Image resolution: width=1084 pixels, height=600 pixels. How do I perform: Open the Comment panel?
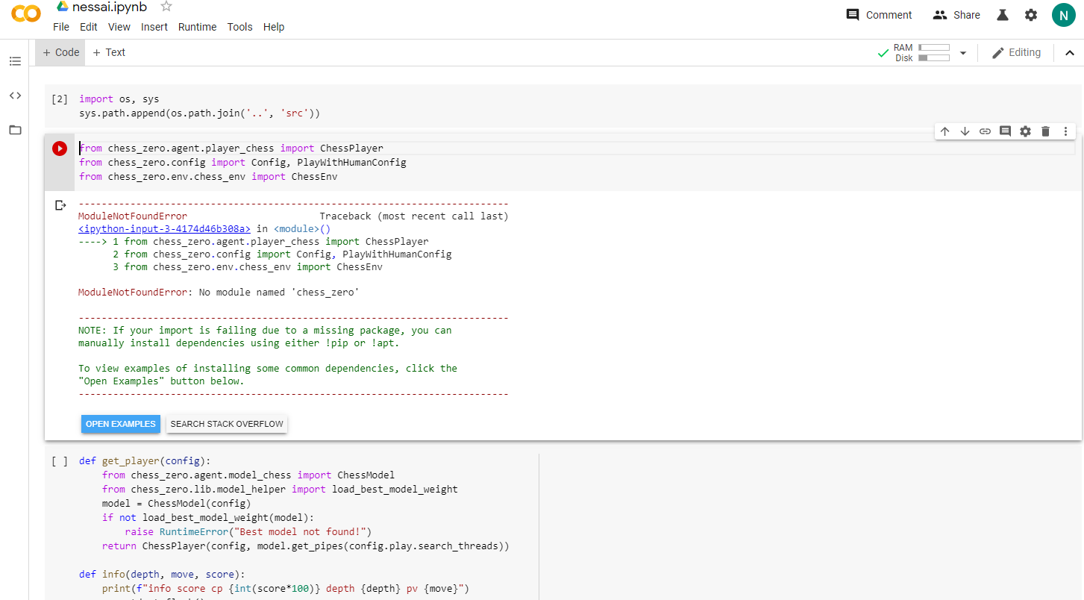(879, 15)
